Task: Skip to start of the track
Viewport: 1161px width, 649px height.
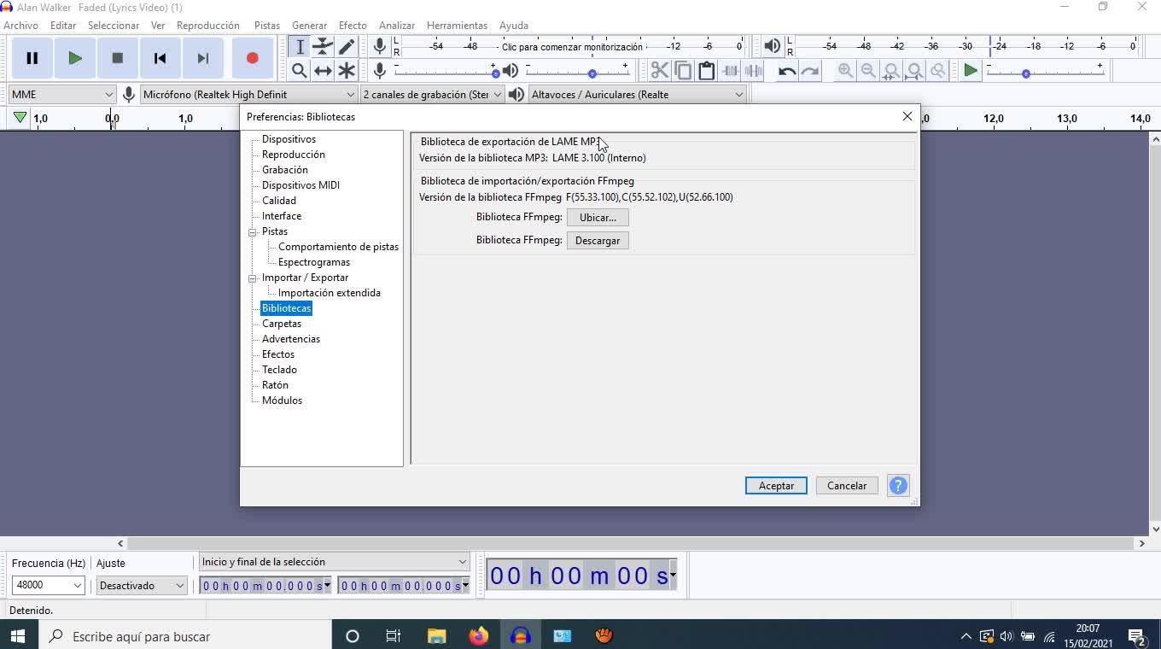Action: tap(160, 58)
